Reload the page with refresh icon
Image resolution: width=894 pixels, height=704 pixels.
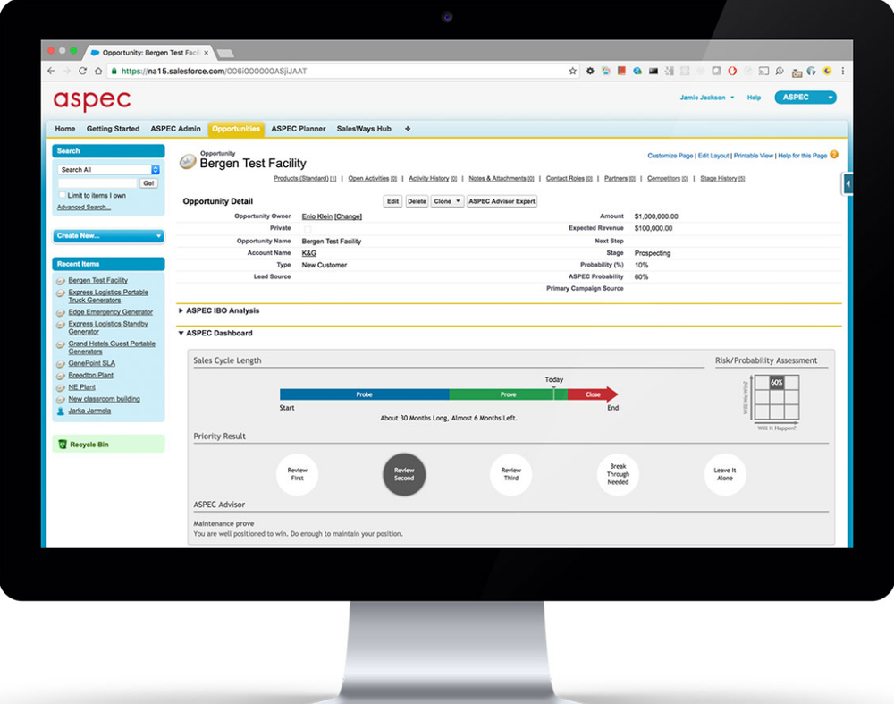coord(82,71)
